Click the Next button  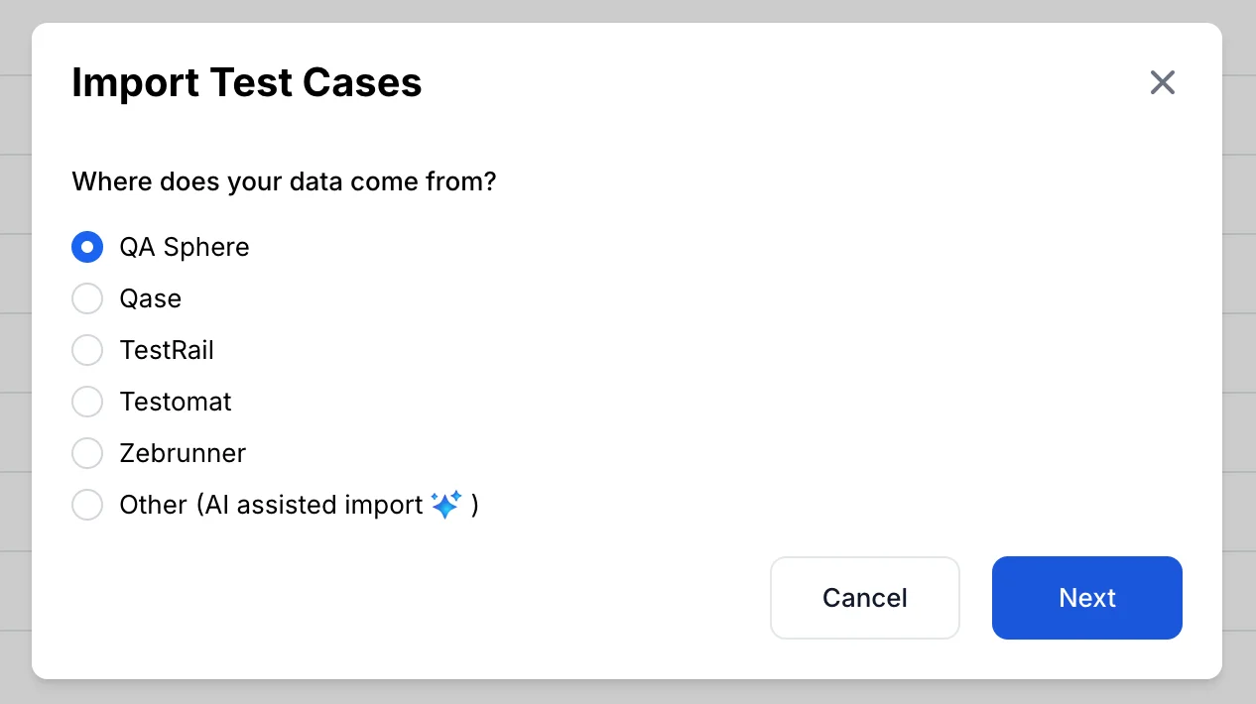(x=1087, y=598)
